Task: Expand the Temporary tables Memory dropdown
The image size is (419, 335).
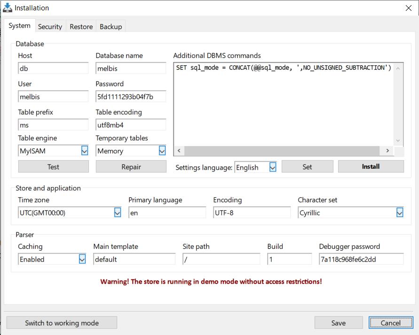Action: (162, 151)
